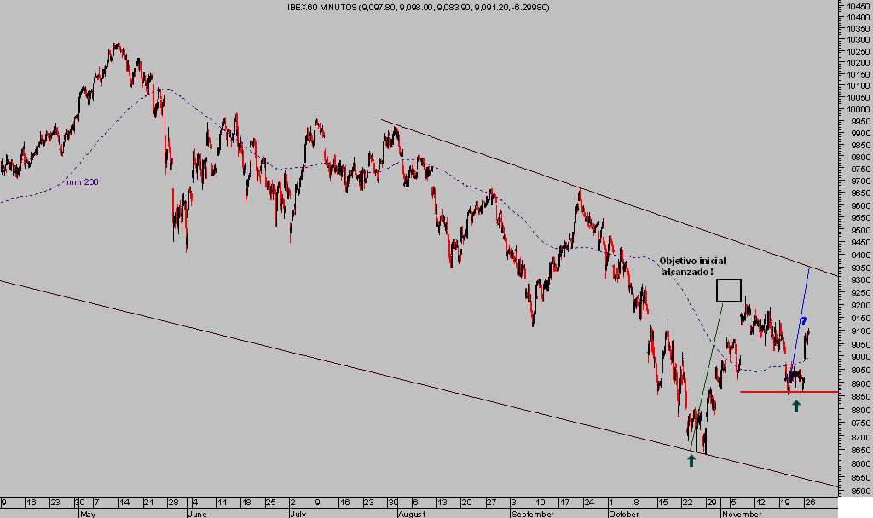873x518 pixels.
Task: Click the May label on the time axis
Action: (88, 514)
